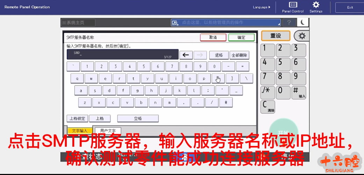The image size is (364, 175).
Task: Open the Settings gear in top bar
Action: point(316,7)
